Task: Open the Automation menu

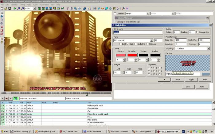Action: pyautogui.click(x=44, y=5)
